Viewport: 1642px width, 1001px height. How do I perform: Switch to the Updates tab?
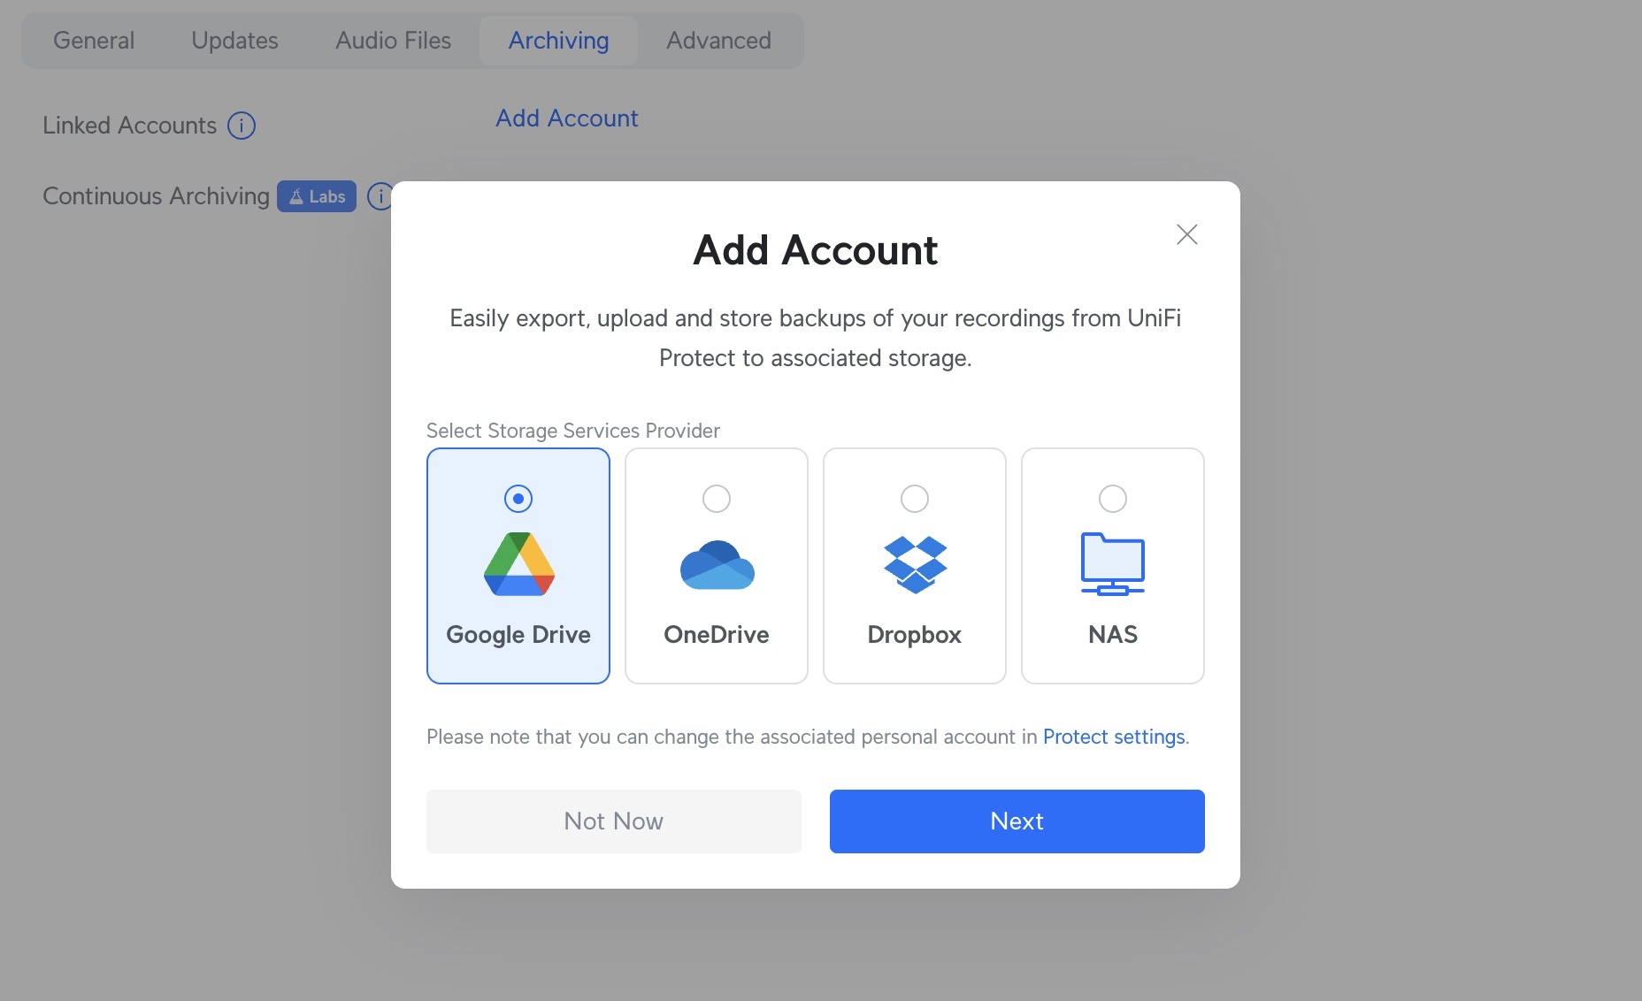234,41
